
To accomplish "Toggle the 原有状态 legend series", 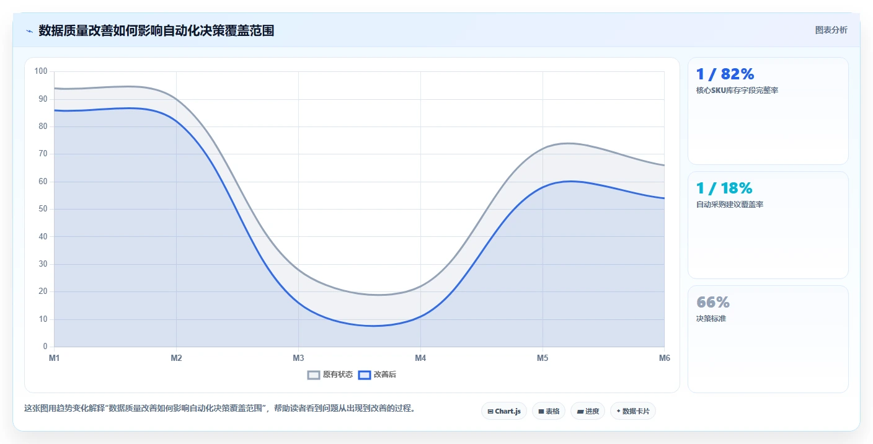I will [x=330, y=375].
